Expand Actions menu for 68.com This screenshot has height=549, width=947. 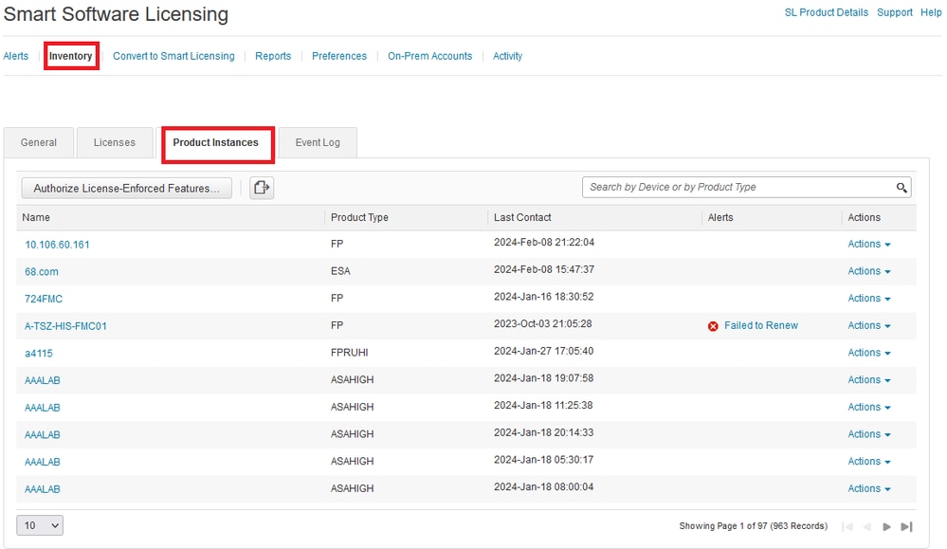point(869,271)
